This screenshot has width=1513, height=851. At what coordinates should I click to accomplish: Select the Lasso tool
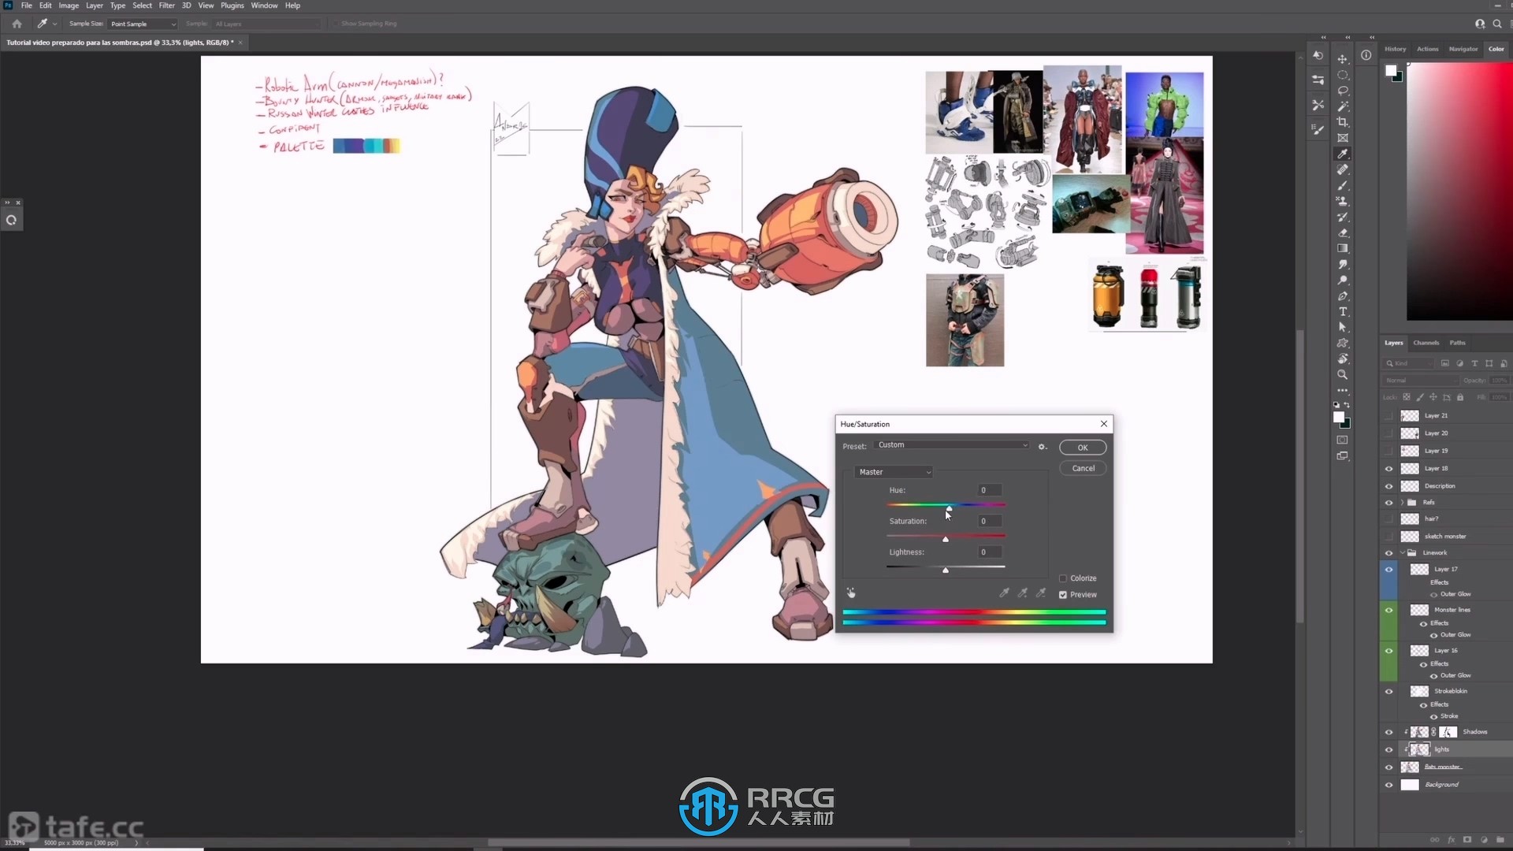(x=1343, y=91)
